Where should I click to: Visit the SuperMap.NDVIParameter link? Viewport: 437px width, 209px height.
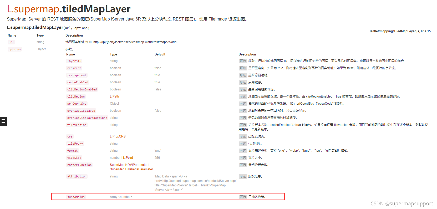pyautogui.click(x=129, y=165)
